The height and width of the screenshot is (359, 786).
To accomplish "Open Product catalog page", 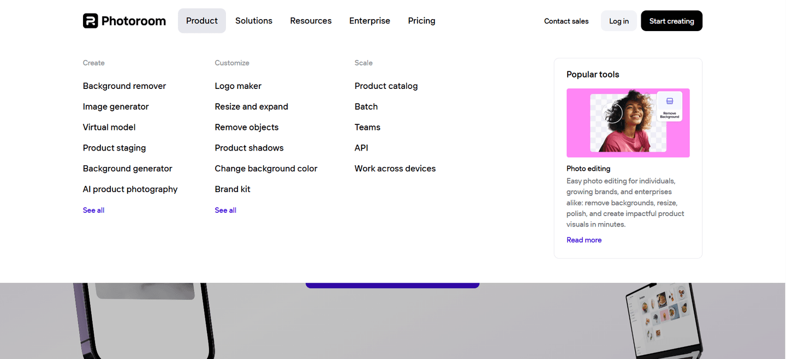I will point(386,86).
